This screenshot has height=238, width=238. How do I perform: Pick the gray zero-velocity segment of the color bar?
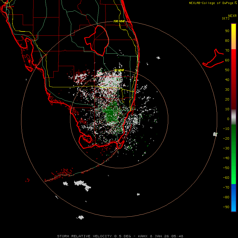coord(234,117)
